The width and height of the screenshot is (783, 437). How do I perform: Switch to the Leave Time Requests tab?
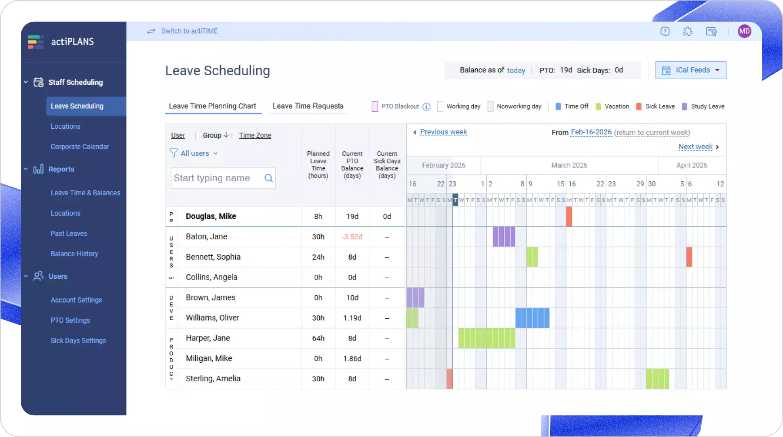click(308, 106)
